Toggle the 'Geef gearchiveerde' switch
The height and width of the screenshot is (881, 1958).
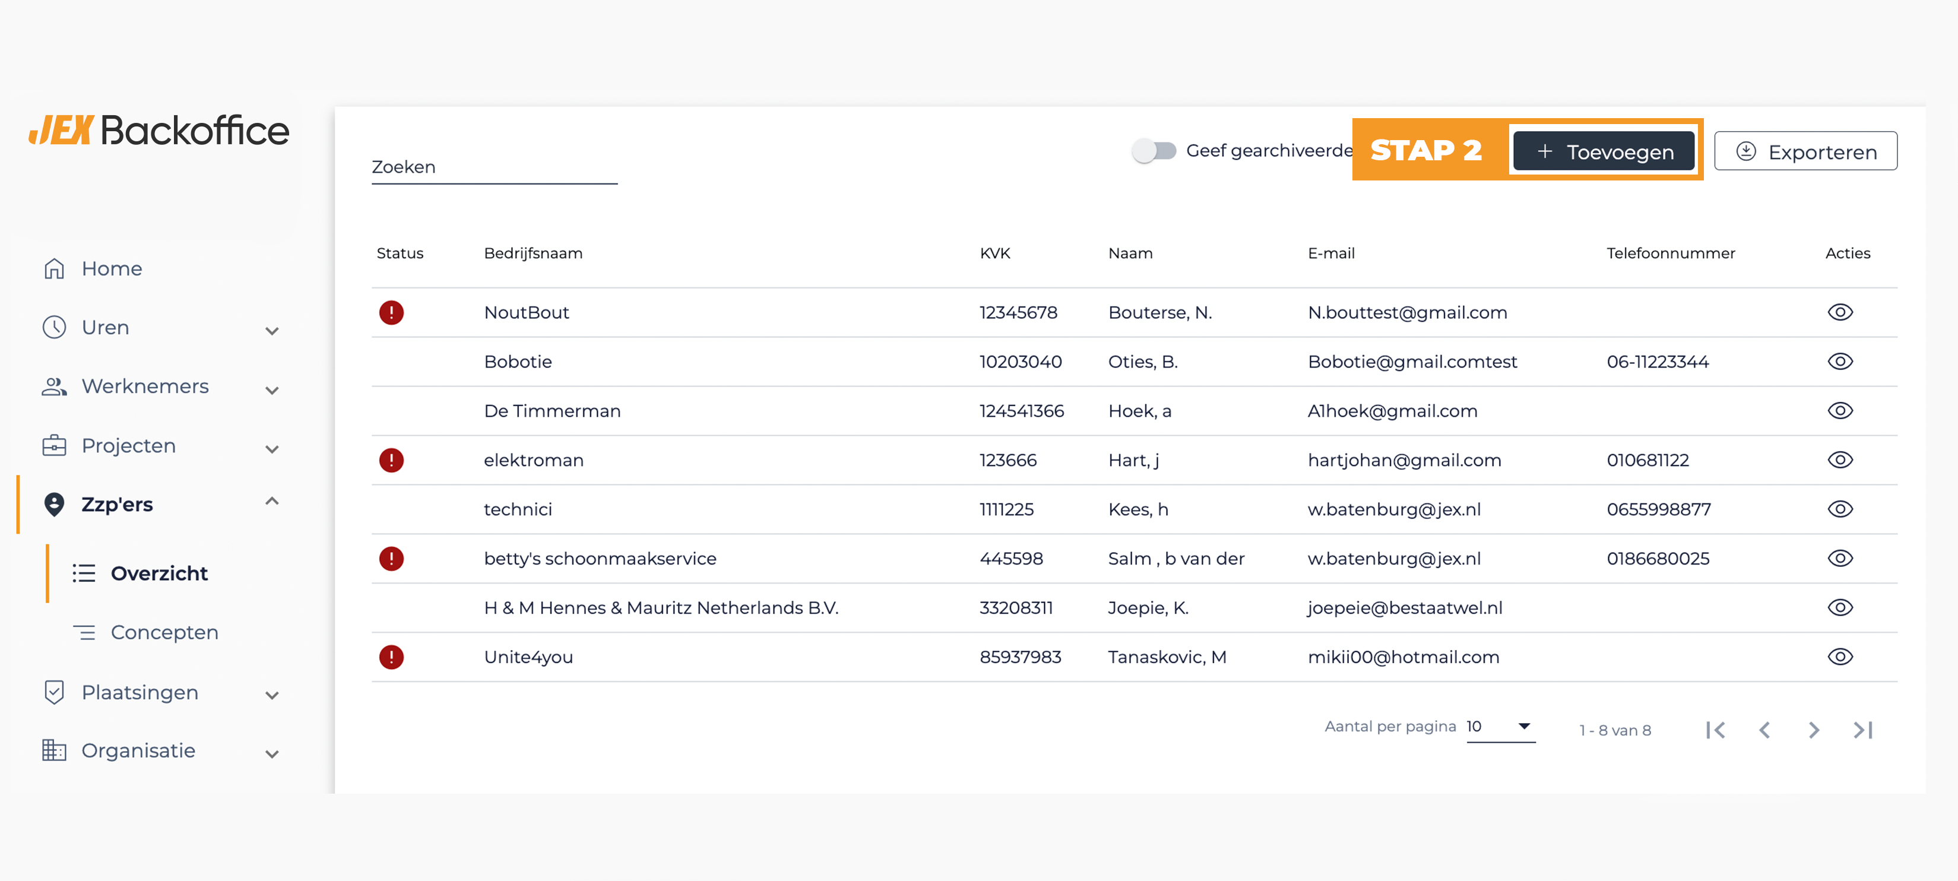1154,151
